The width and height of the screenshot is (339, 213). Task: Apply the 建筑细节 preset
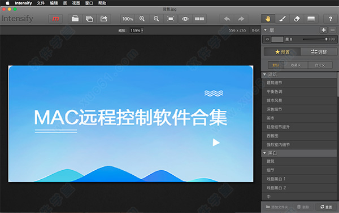click(299, 83)
